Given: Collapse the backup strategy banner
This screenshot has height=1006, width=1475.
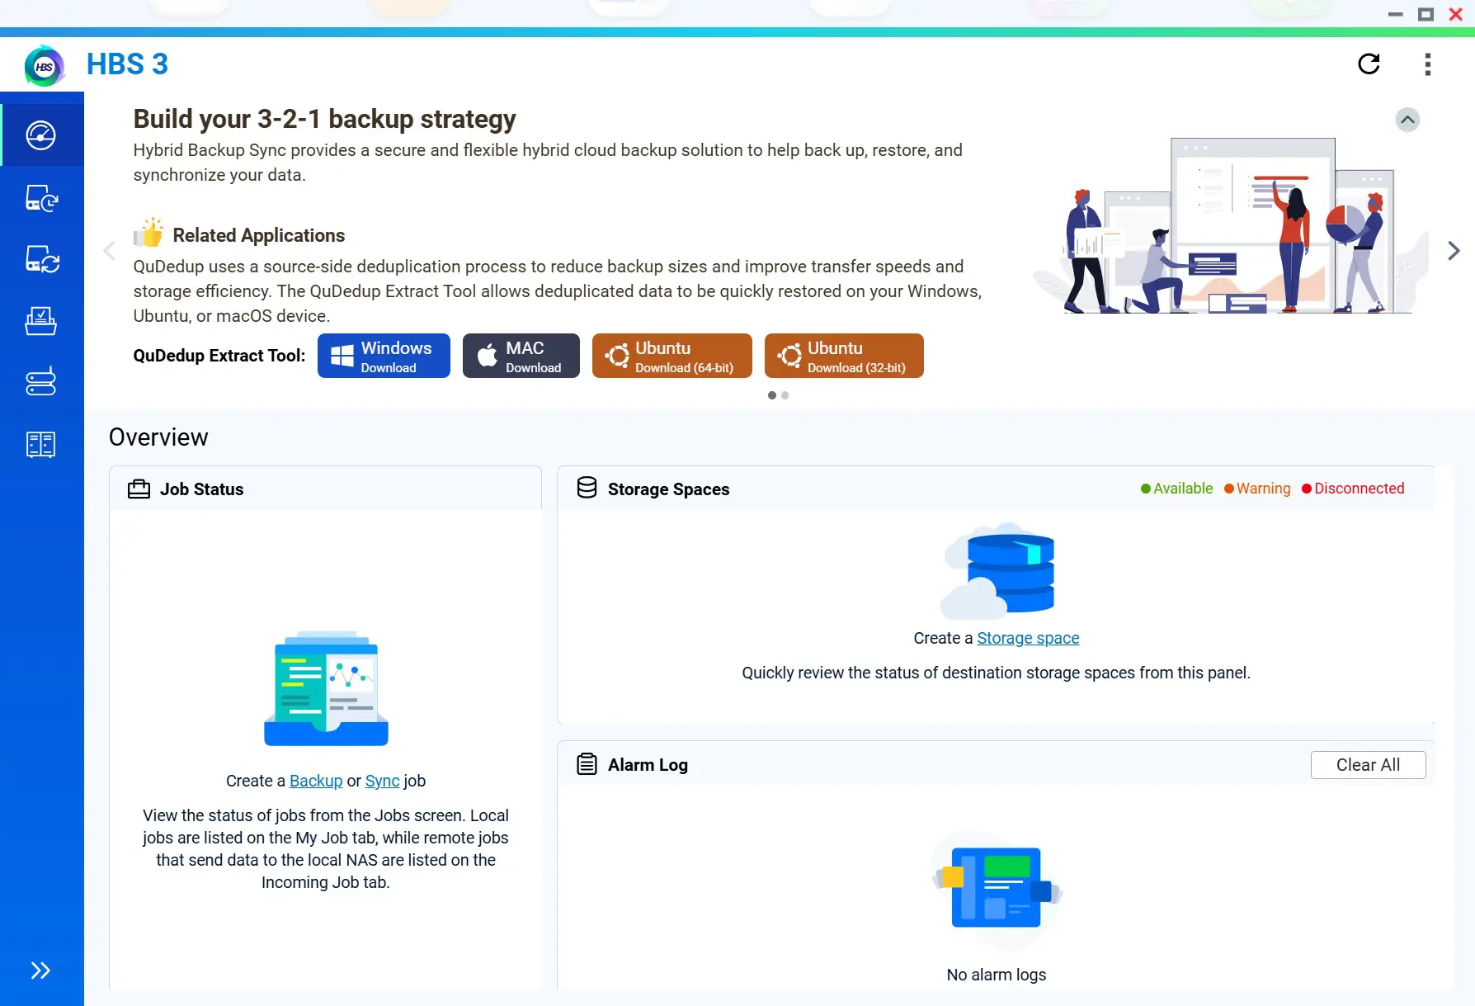Looking at the screenshot, I should point(1408,120).
